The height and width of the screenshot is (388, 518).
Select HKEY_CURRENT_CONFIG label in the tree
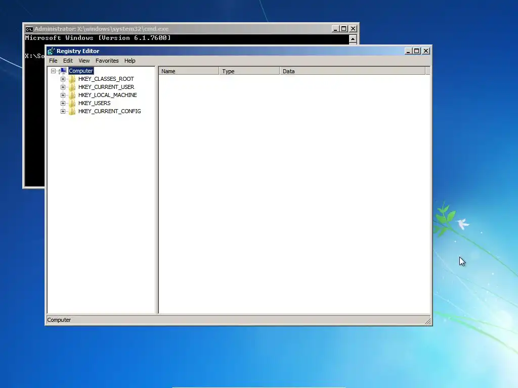click(109, 111)
